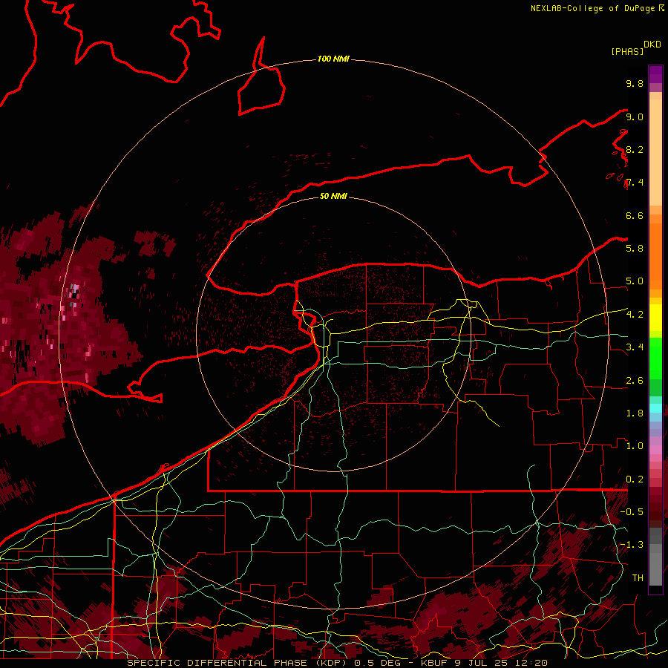This screenshot has height=668, width=668.
Task: Click the yellow segment of color bar
Action: 655,318
